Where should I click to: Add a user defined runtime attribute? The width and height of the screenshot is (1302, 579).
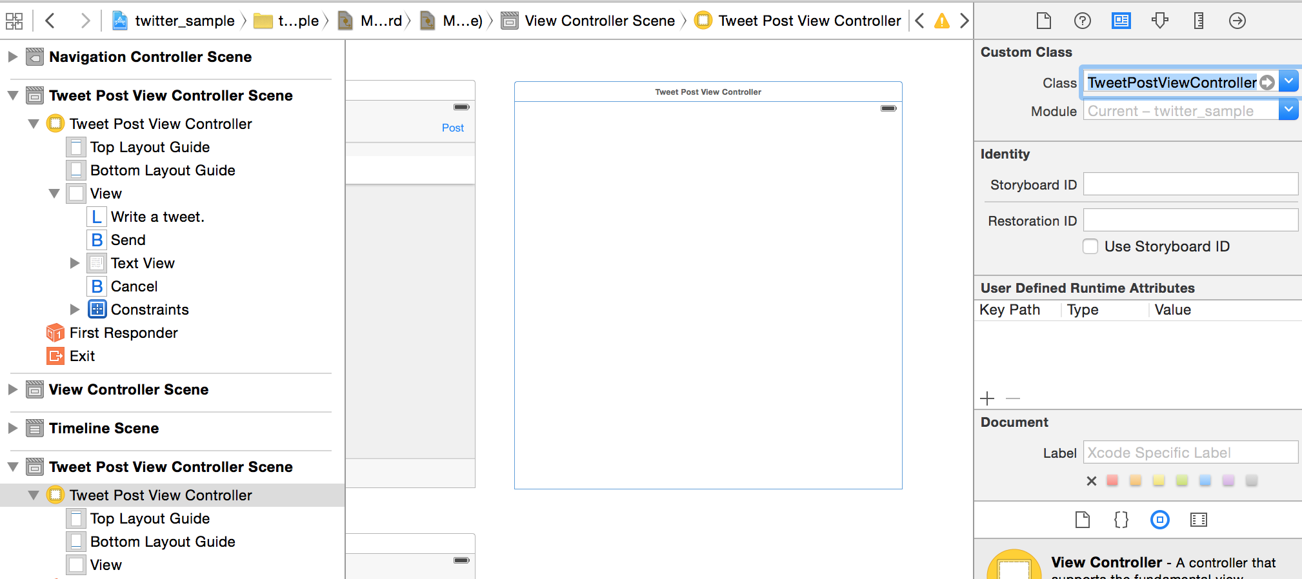[x=987, y=398]
